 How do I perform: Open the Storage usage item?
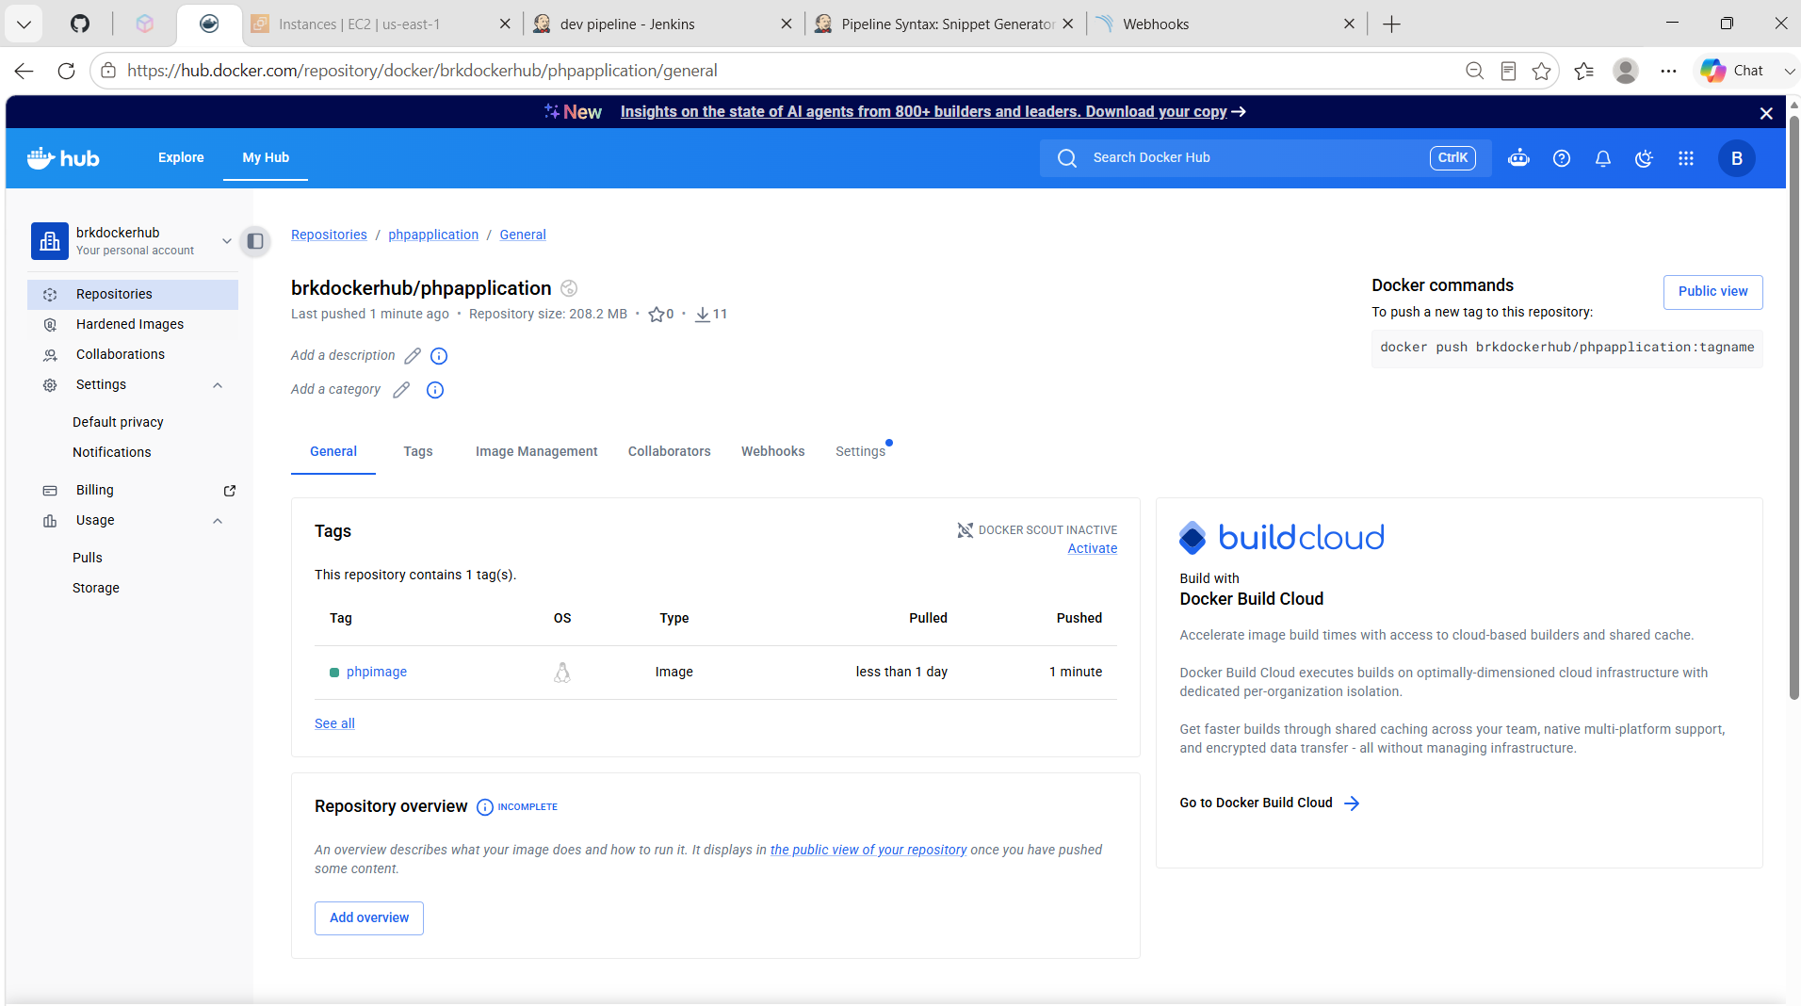pyautogui.click(x=96, y=589)
